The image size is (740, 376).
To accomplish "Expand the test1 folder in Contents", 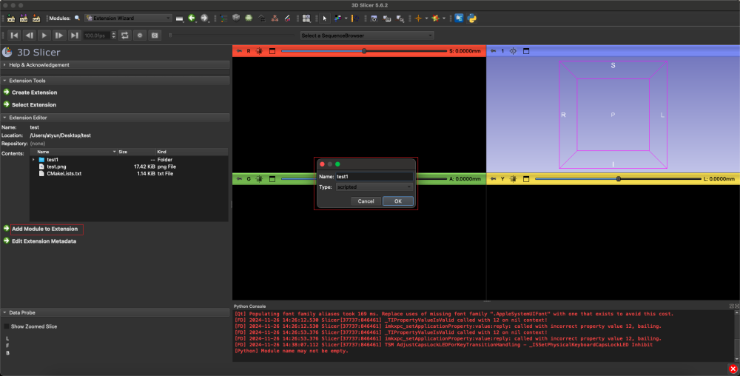I will pos(33,159).
